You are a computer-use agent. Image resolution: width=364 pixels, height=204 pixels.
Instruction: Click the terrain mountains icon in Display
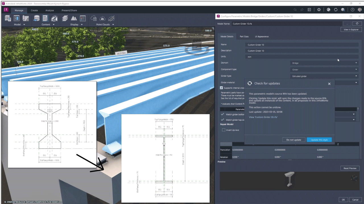(74, 18)
